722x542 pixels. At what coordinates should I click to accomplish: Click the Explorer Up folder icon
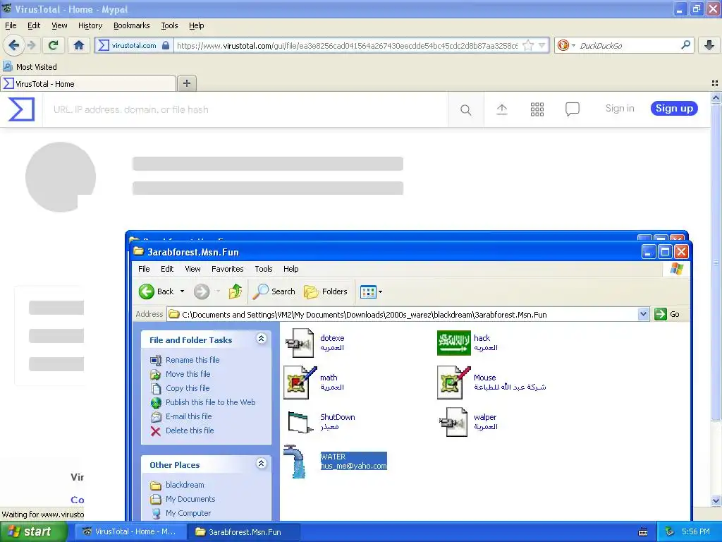(x=235, y=291)
